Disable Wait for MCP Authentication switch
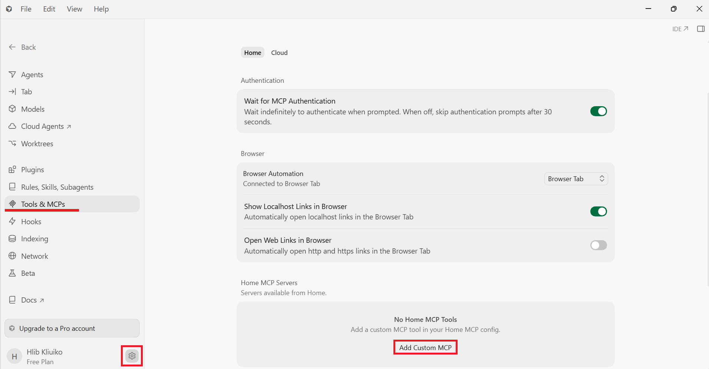This screenshot has width=709, height=369. (598, 111)
